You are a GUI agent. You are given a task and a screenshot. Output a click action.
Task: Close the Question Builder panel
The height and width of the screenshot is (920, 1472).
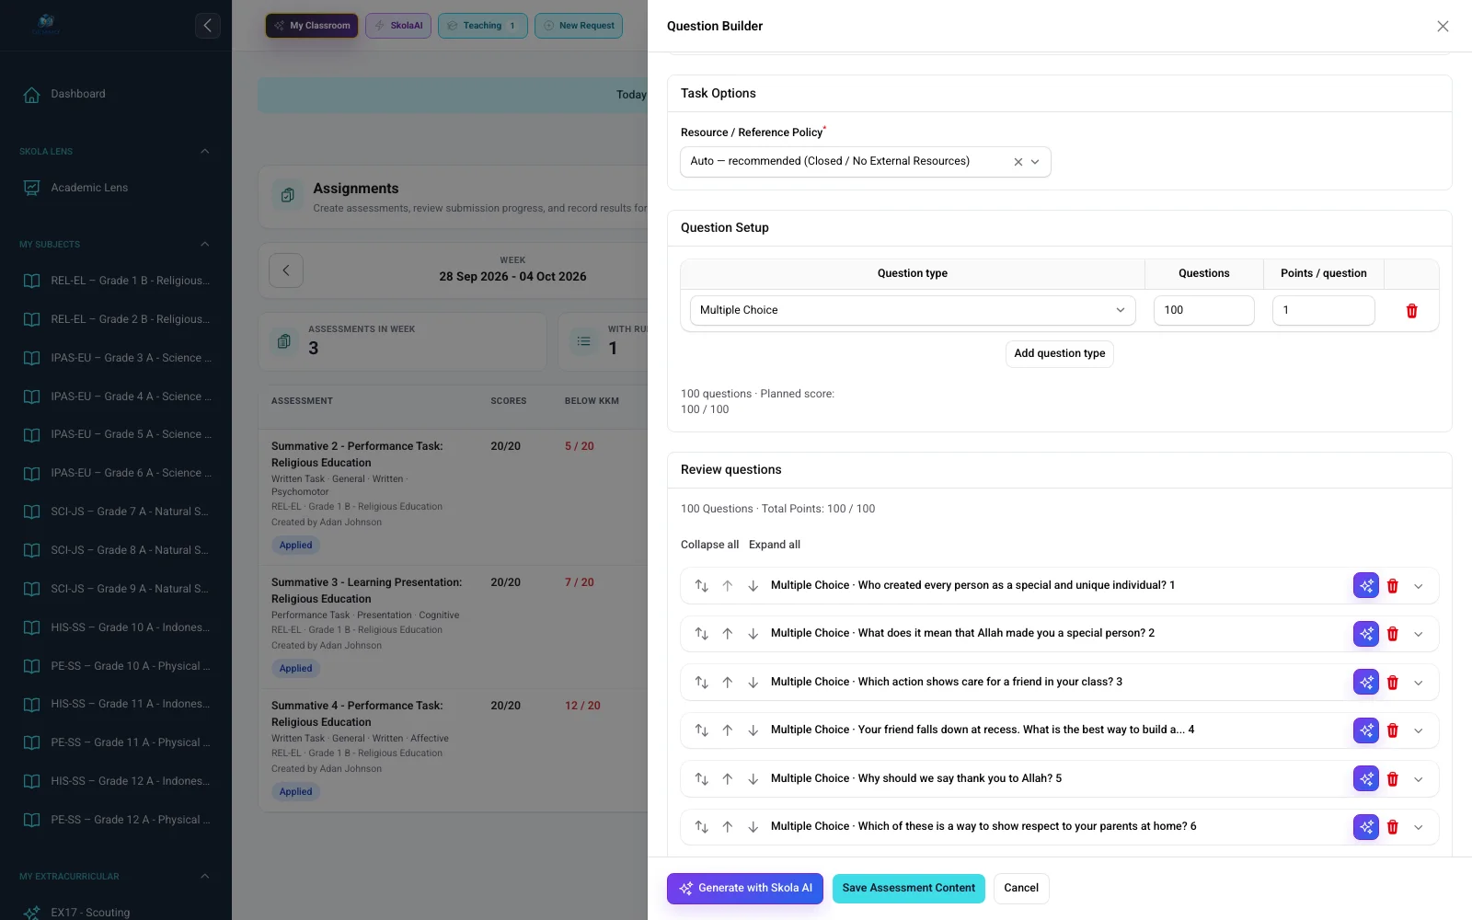[1443, 27]
